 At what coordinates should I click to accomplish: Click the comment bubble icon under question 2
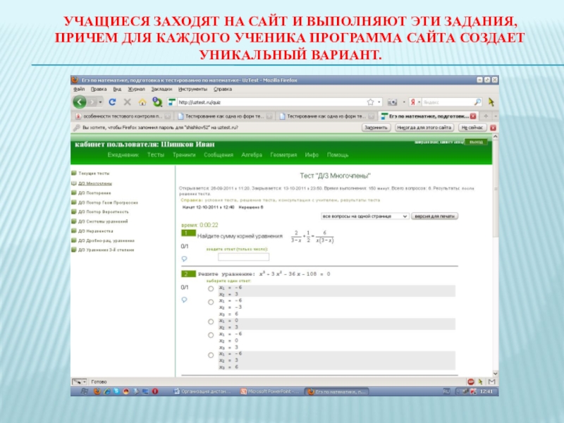pyautogui.click(x=184, y=300)
